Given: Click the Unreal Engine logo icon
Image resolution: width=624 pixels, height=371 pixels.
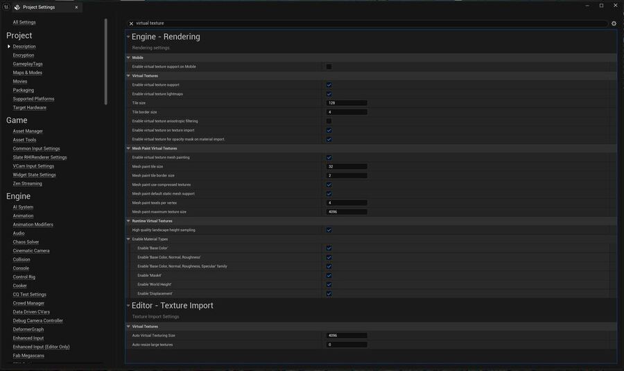Looking at the screenshot, I should 6,7.
